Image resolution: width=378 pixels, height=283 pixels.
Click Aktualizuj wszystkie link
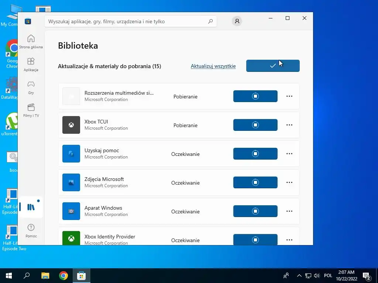(213, 66)
